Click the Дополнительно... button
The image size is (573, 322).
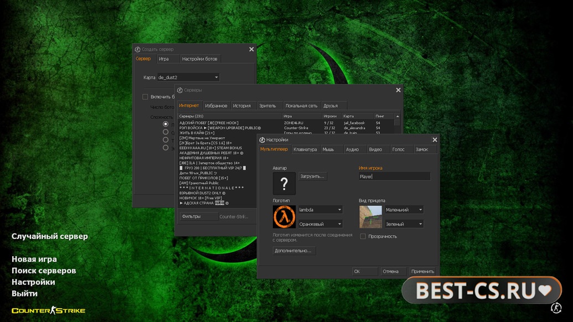(293, 251)
